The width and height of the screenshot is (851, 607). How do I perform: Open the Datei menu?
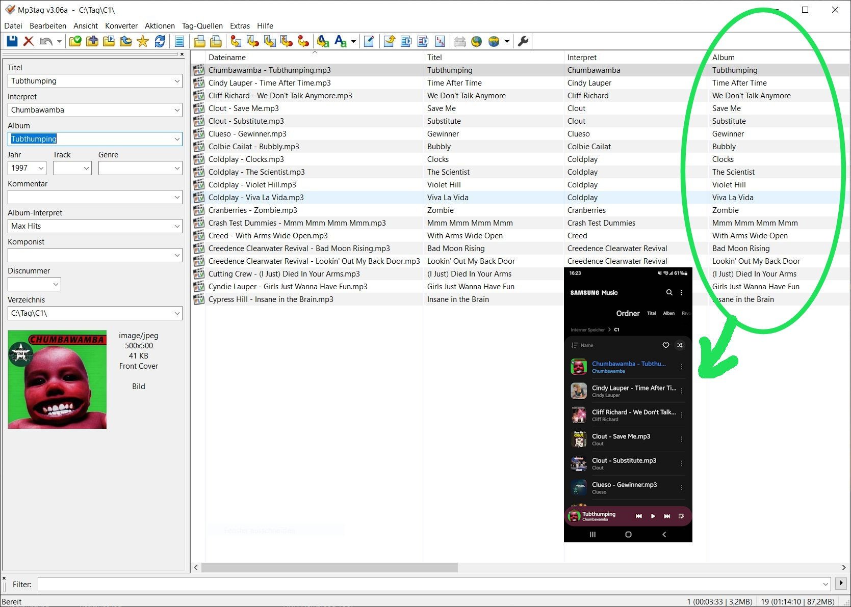click(13, 26)
